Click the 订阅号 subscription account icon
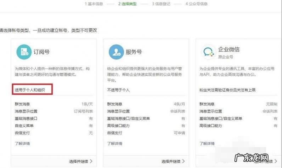Image resolution: width=282 pixels, height=168 pixels. tap(24, 52)
